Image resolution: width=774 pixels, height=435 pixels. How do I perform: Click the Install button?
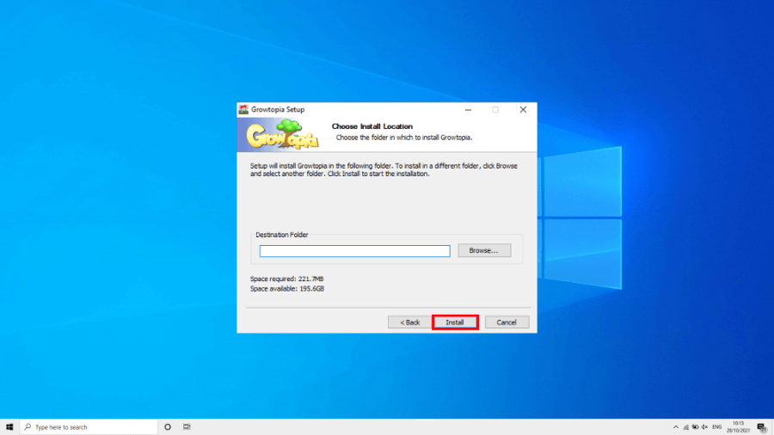(455, 322)
